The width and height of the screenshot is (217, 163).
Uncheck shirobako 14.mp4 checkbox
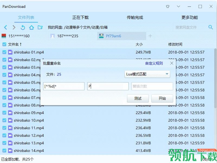4,151
